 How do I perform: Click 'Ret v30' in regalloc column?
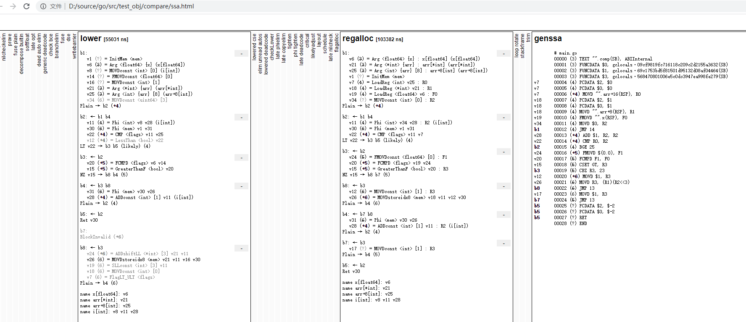point(351,271)
